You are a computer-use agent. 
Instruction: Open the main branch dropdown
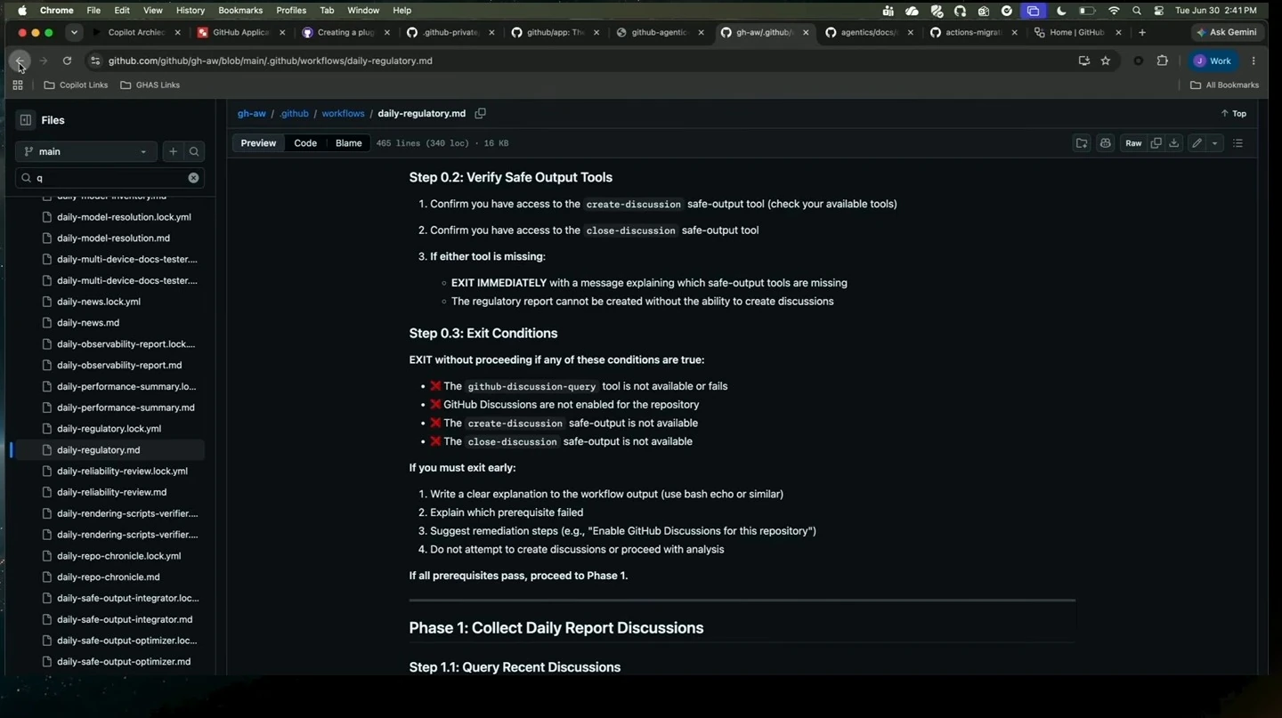(x=86, y=151)
